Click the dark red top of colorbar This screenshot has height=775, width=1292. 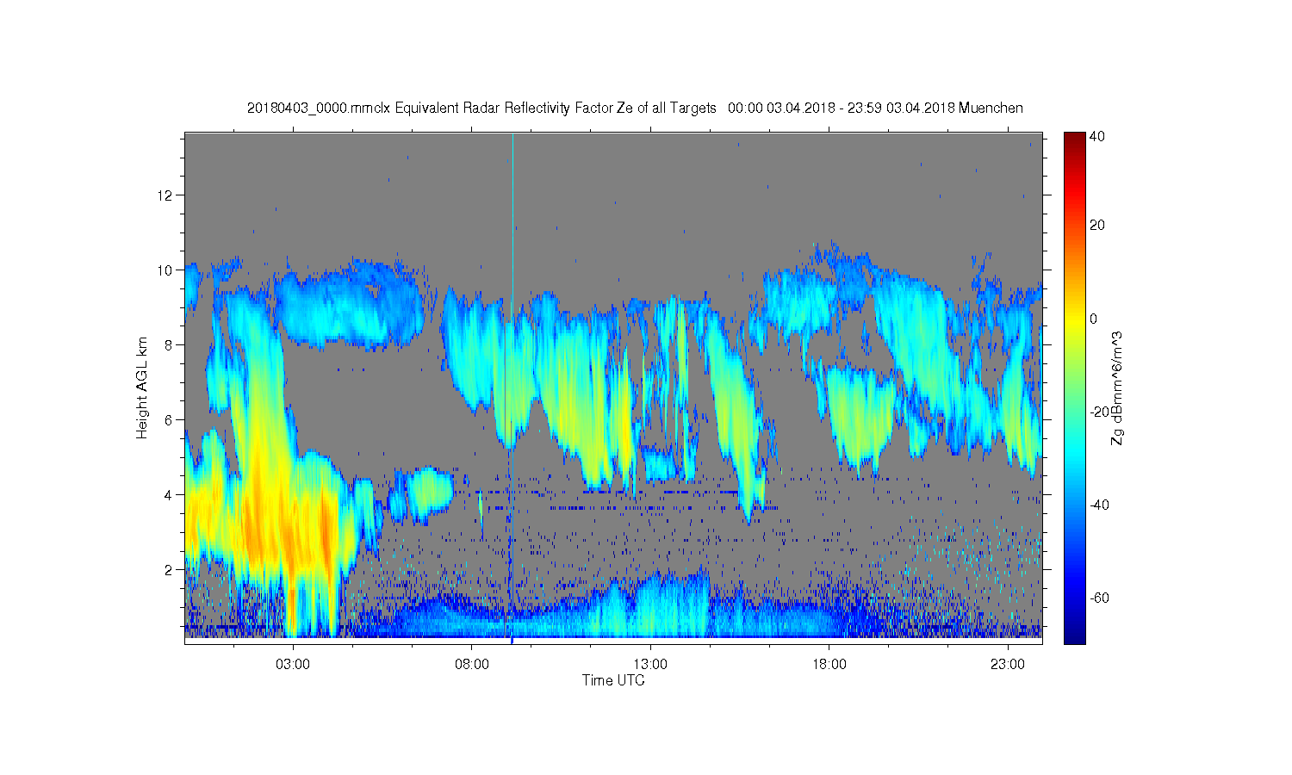1074,139
